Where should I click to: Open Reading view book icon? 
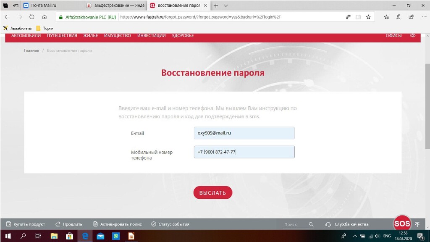(x=358, y=17)
